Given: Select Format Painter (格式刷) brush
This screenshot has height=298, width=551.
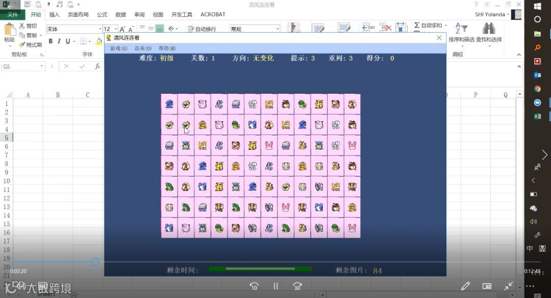Looking at the screenshot, I should click(x=30, y=45).
